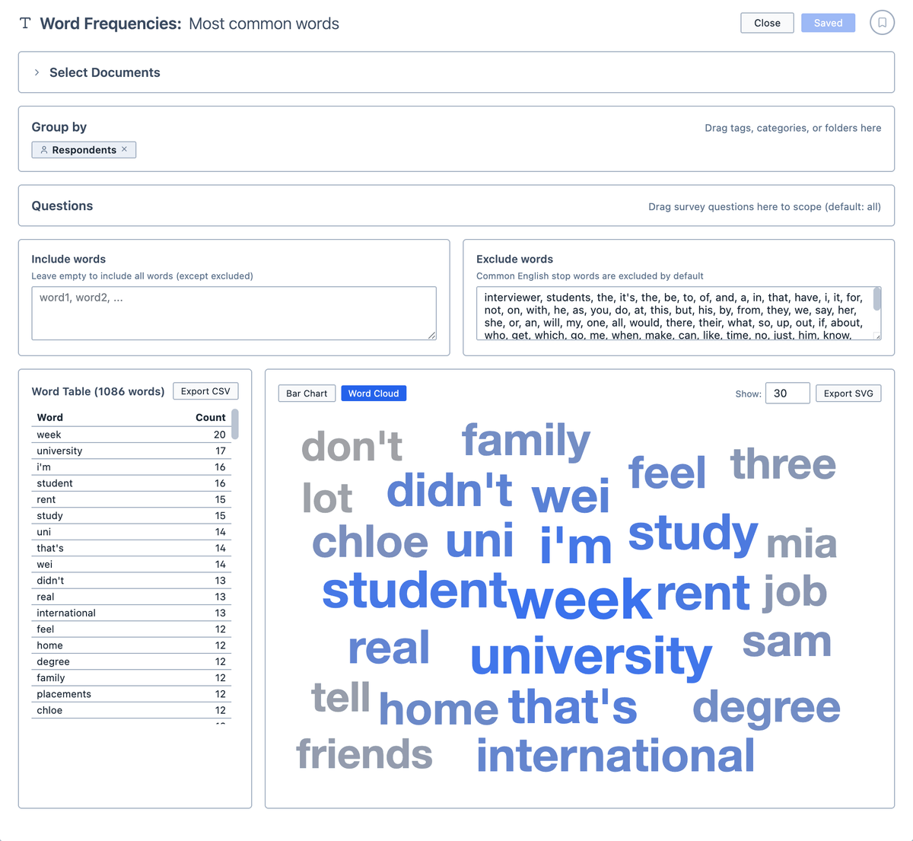Click 'international' in the word cloud
This screenshot has width=913, height=841.
point(616,756)
